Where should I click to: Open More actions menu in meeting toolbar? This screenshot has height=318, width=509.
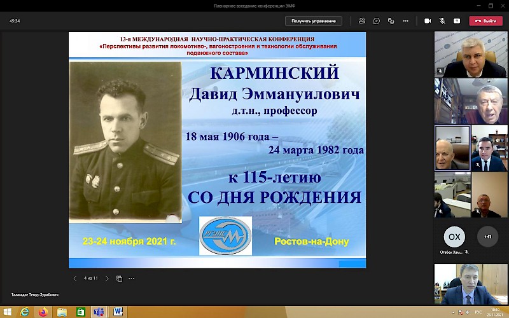point(407,21)
